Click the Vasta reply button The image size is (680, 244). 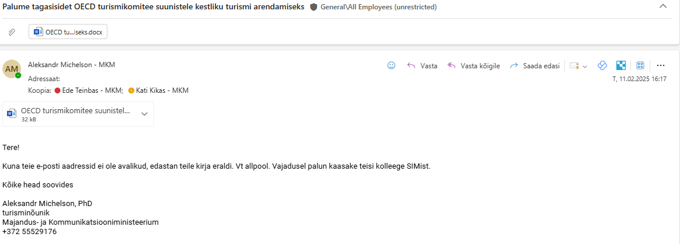point(422,66)
